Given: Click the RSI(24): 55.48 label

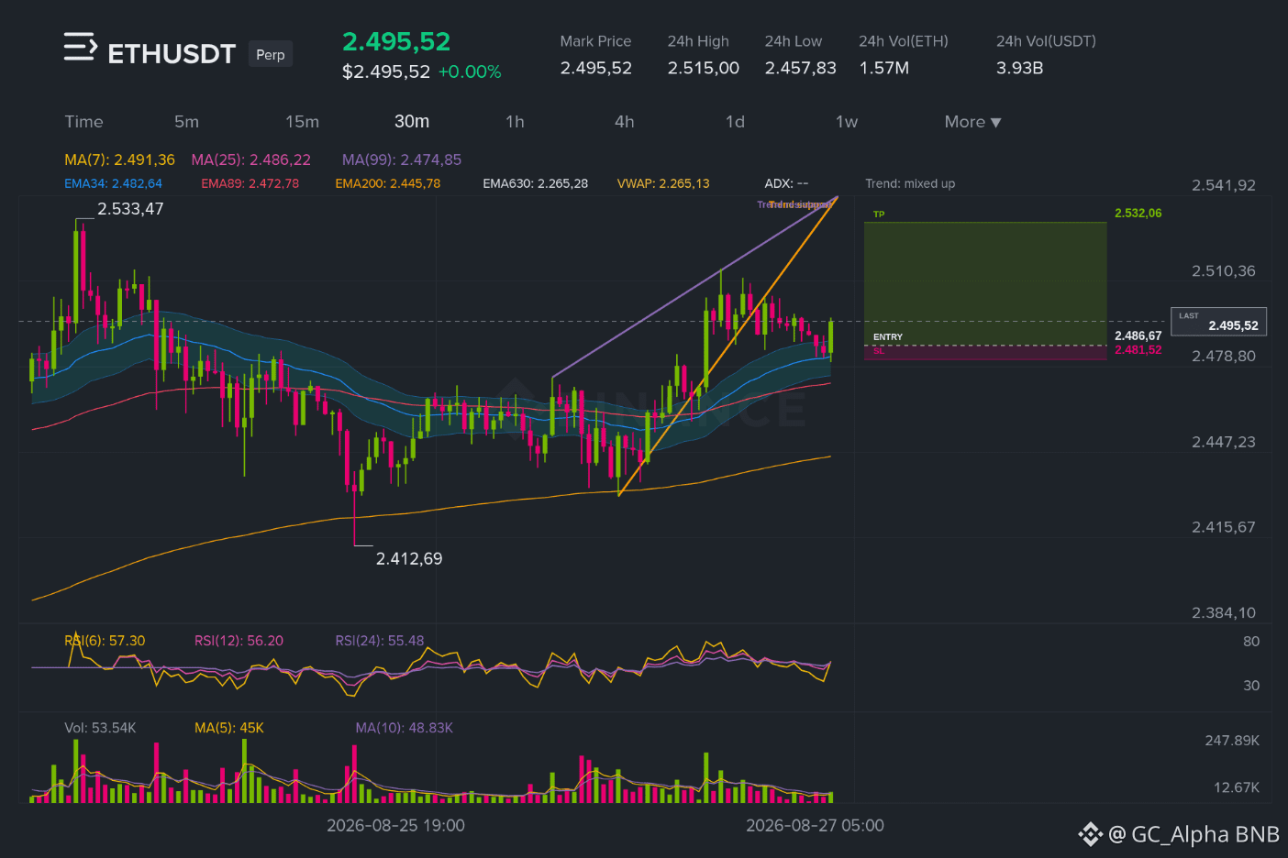Looking at the screenshot, I should coord(380,641).
